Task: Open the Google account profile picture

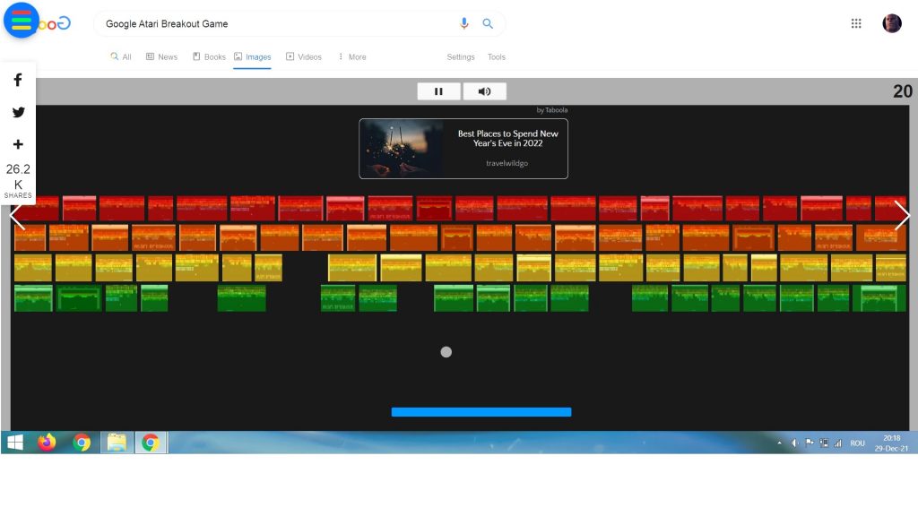Action: pyautogui.click(x=892, y=23)
